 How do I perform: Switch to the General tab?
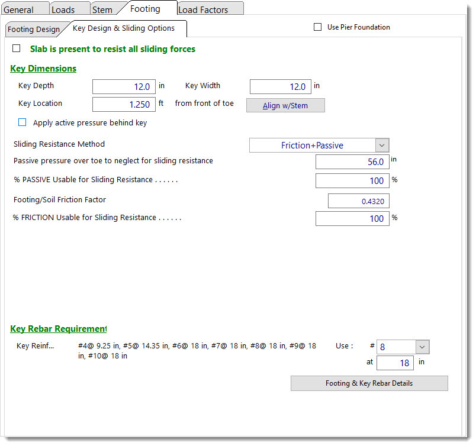point(19,9)
